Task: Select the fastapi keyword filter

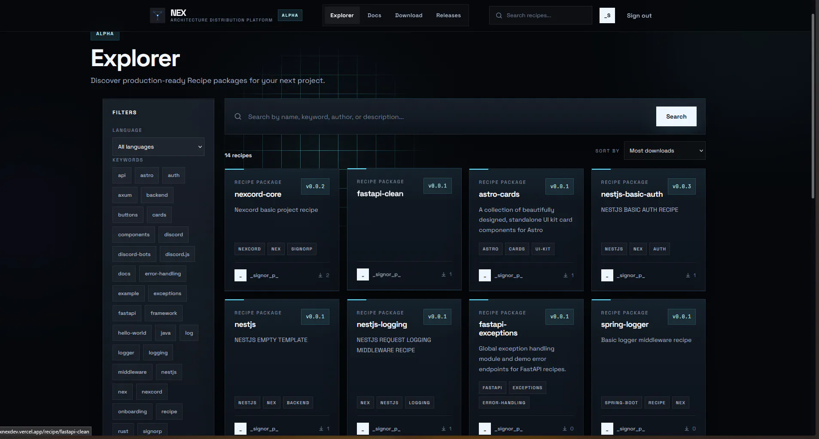Action: coord(127,313)
